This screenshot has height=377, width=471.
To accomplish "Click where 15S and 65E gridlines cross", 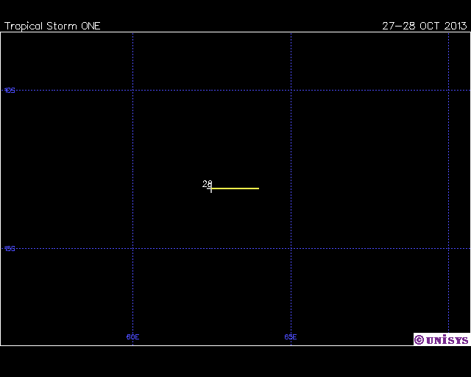I will [291, 249].
